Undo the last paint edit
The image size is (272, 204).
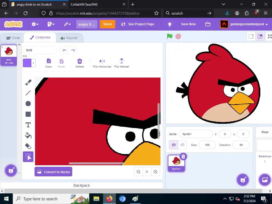click(65, 50)
